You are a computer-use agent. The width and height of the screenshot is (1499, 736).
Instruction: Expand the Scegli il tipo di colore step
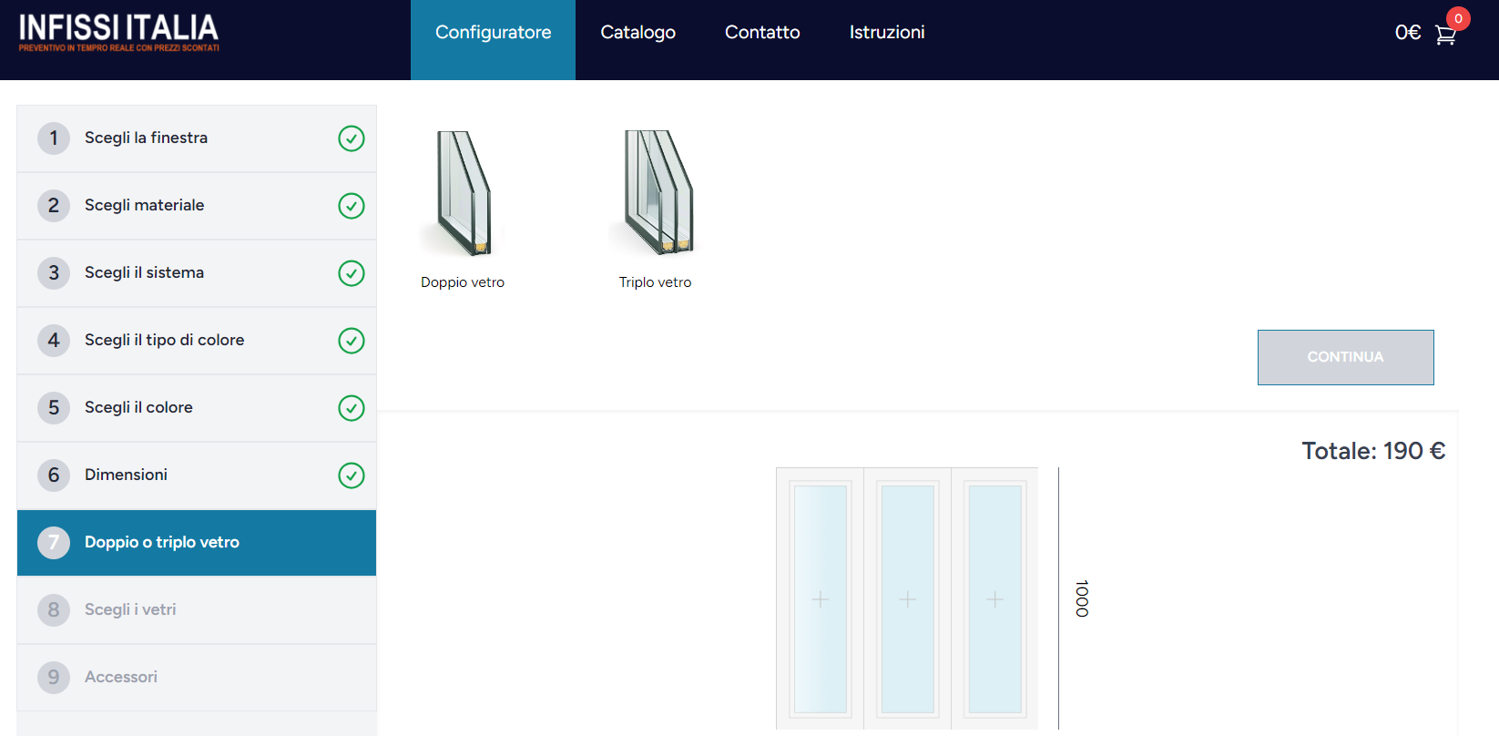pyautogui.click(x=164, y=341)
